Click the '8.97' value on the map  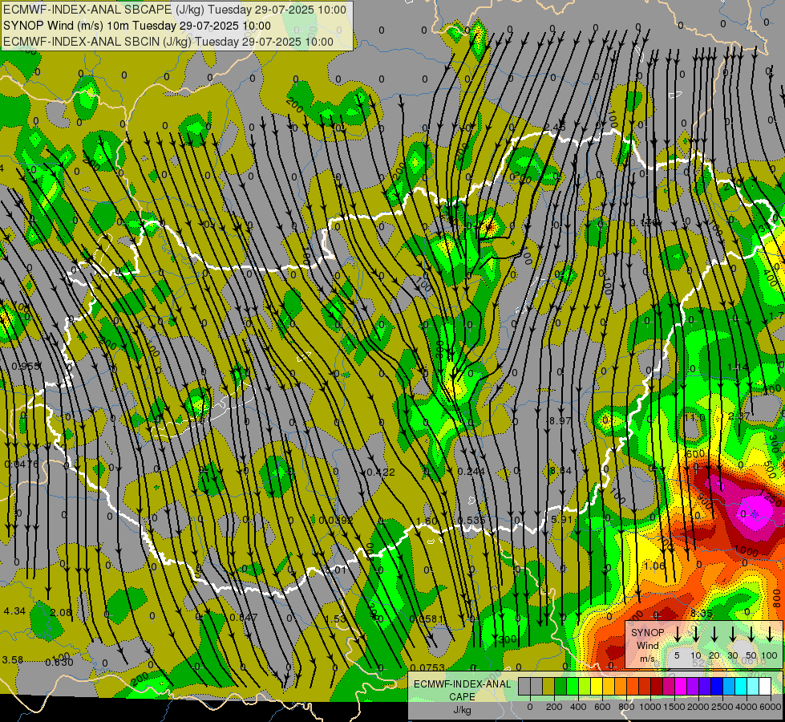(560, 421)
